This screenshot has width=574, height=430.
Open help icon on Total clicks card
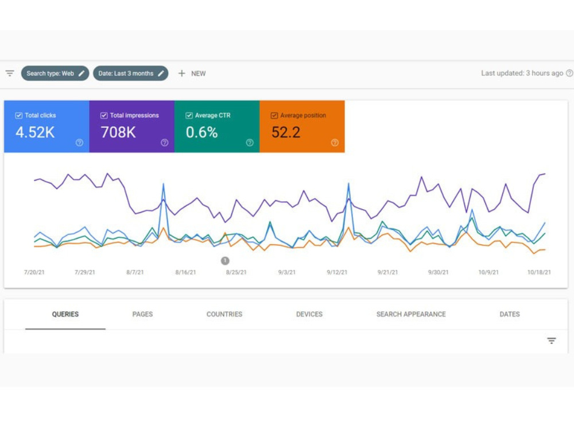79,143
